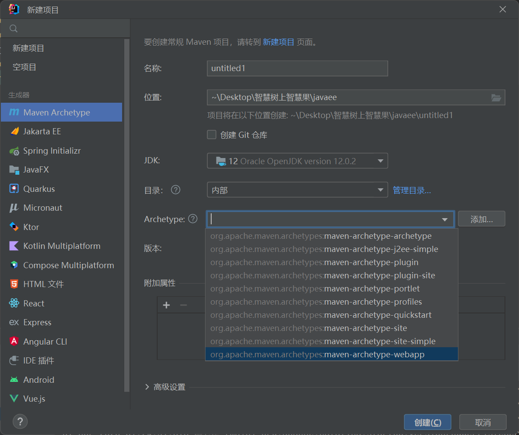Click the 管理目录 link
Viewport: 519px width, 435px height.
tap(411, 190)
